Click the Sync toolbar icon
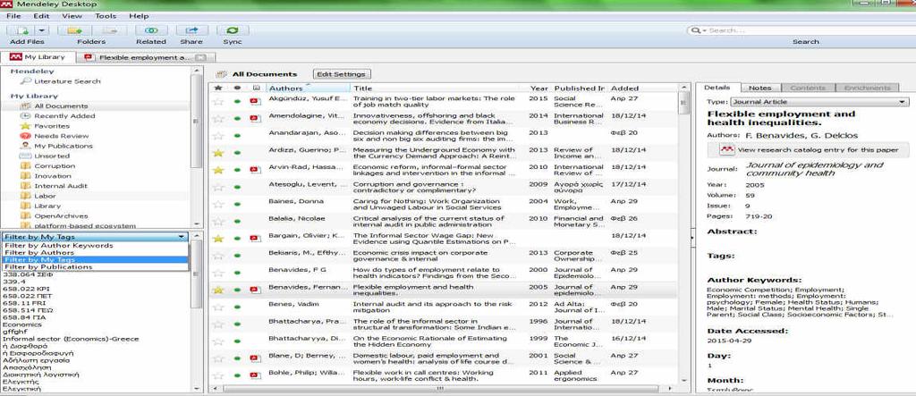 point(233,30)
